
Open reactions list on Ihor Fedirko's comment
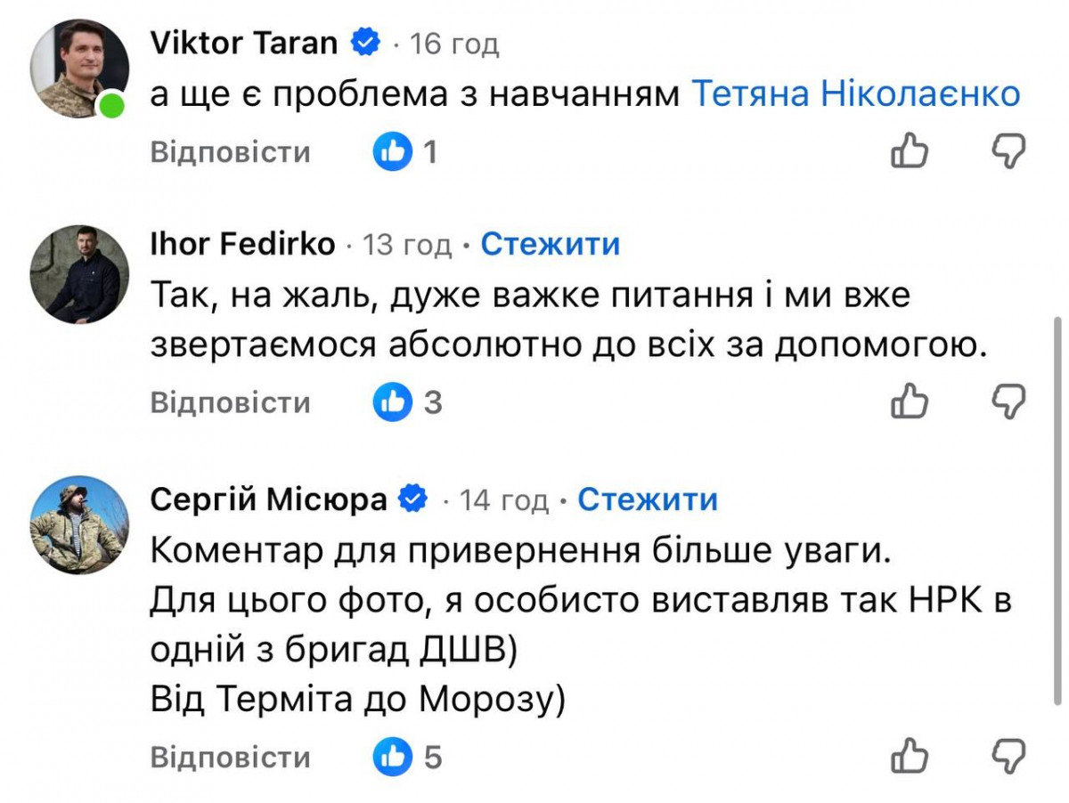pyautogui.click(x=406, y=402)
